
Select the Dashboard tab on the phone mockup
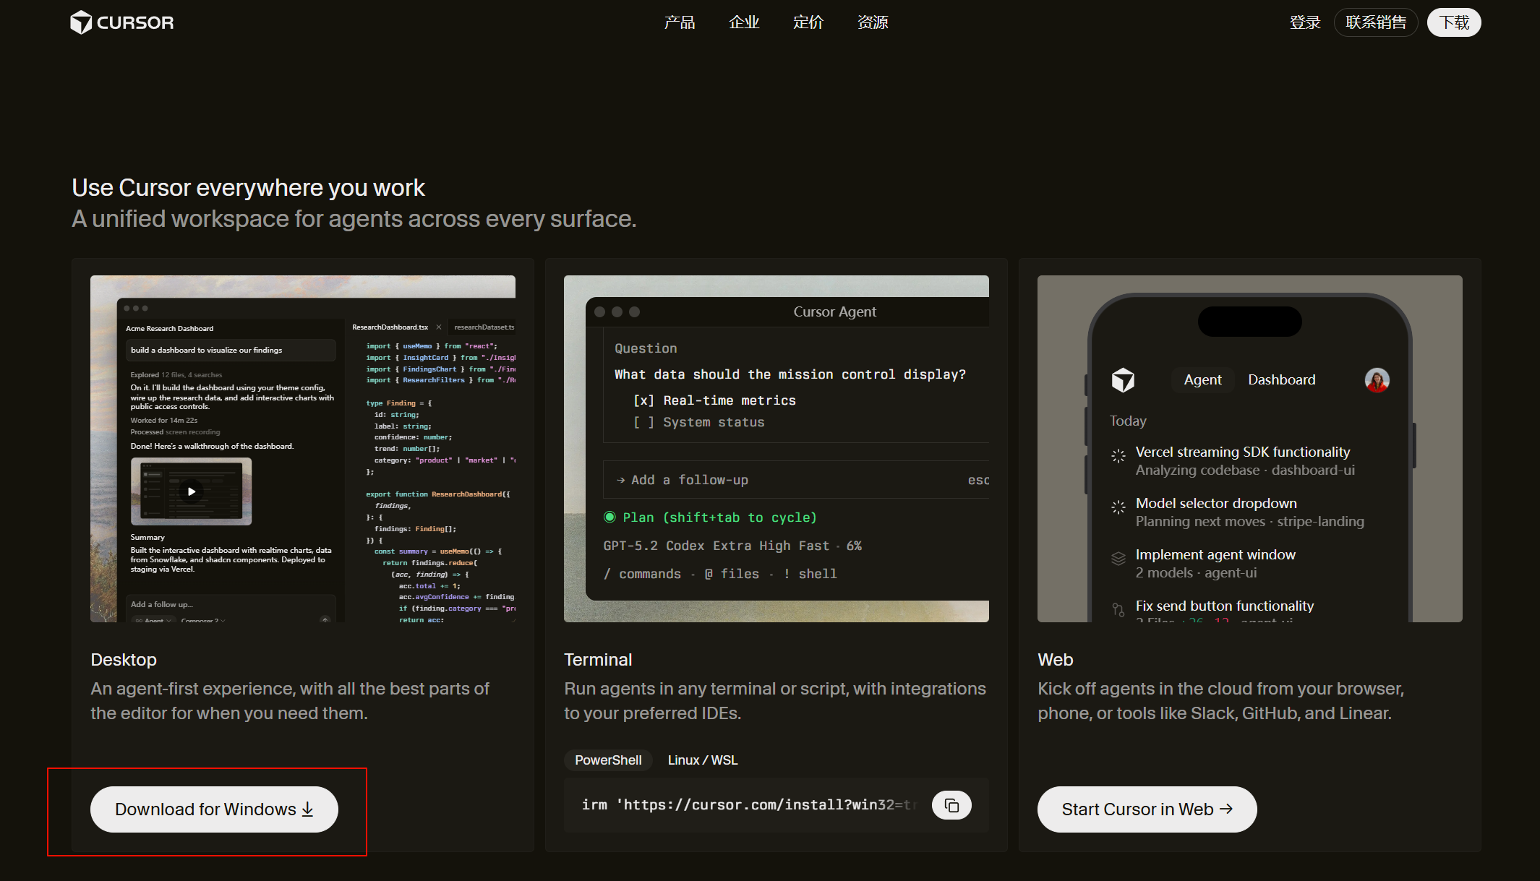[1282, 380]
